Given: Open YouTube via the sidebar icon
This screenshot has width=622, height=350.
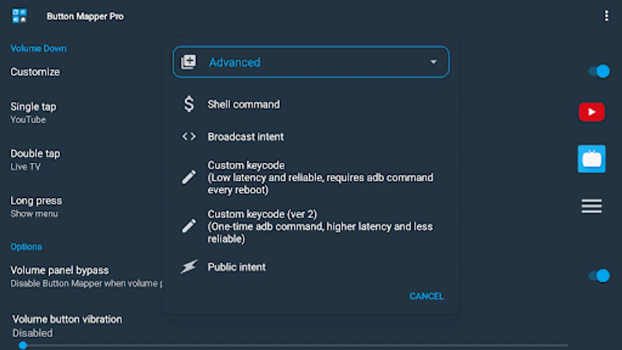Looking at the screenshot, I should coord(591,112).
